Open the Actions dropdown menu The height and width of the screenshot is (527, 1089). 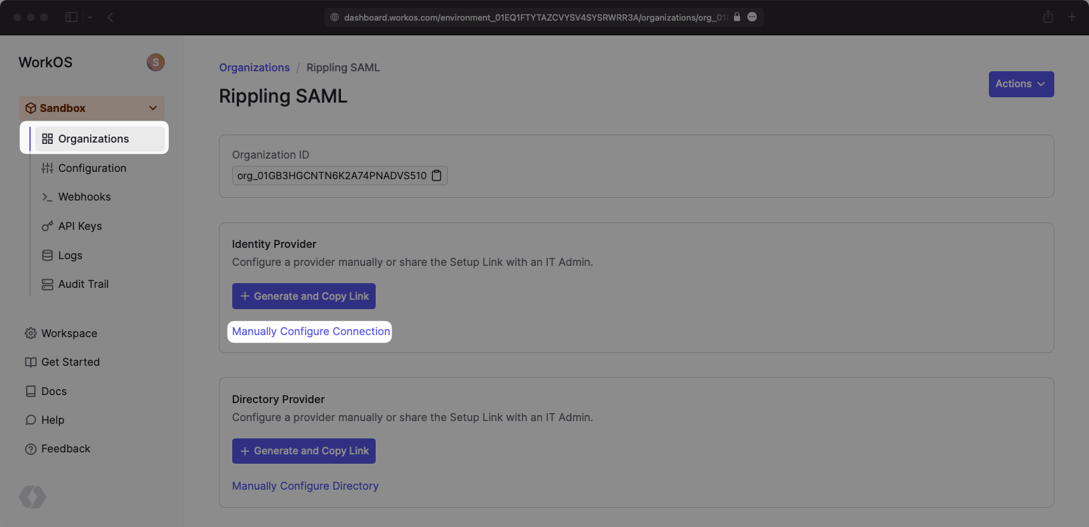[x=1021, y=85]
